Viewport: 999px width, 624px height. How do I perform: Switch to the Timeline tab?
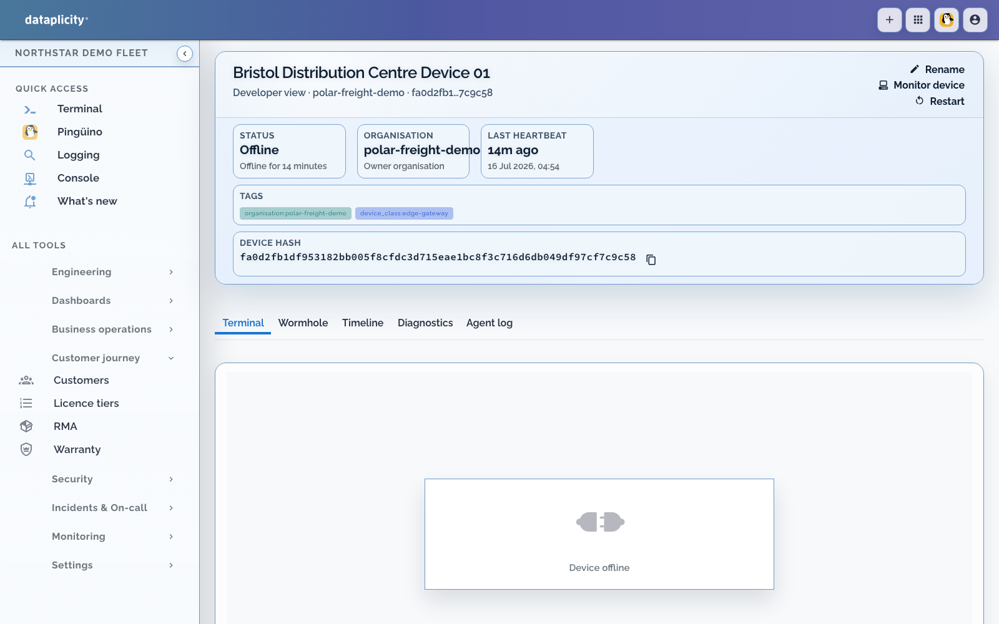(363, 323)
